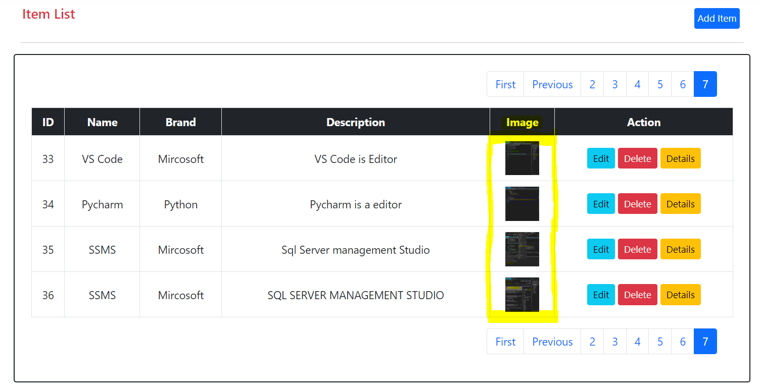Click the Item List heading
This screenshot has height=392, width=760.
49,14
